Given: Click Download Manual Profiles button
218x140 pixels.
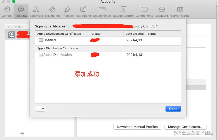Looking at the screenshot, I should click(137, 127).
